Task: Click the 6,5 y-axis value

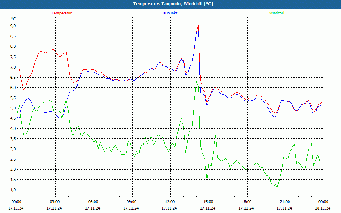Action: coord(13,77)
